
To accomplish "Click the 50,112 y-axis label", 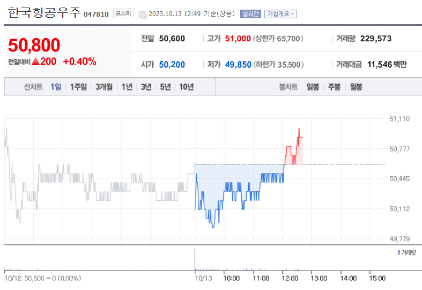I will point(399,209).
